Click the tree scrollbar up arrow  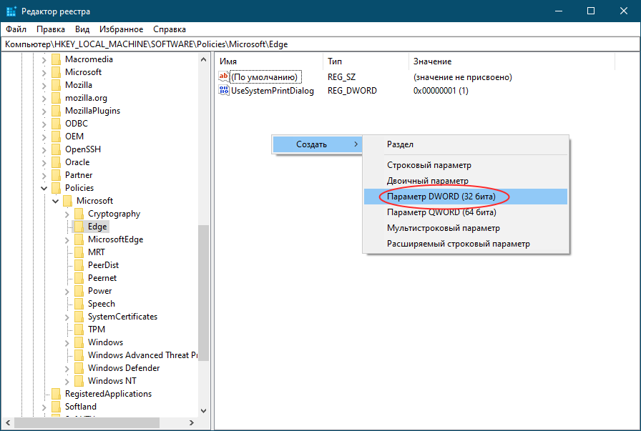click(x=204, y=59)
